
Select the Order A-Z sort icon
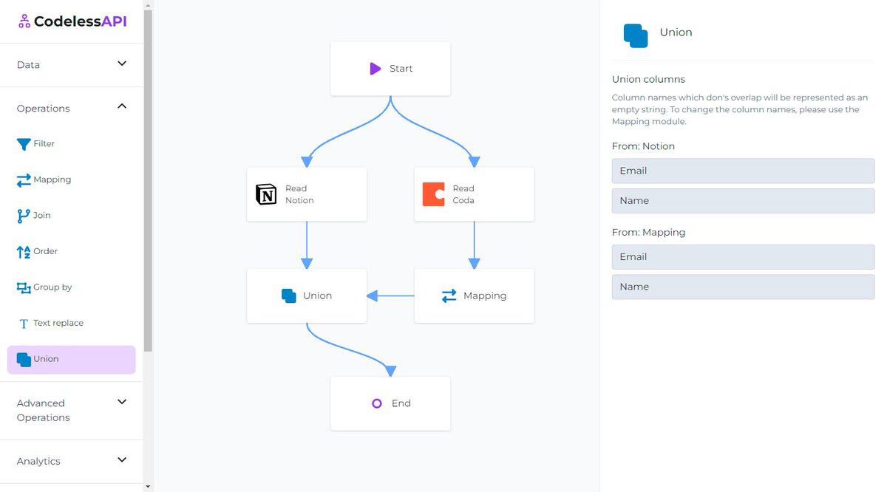point(24,252)
